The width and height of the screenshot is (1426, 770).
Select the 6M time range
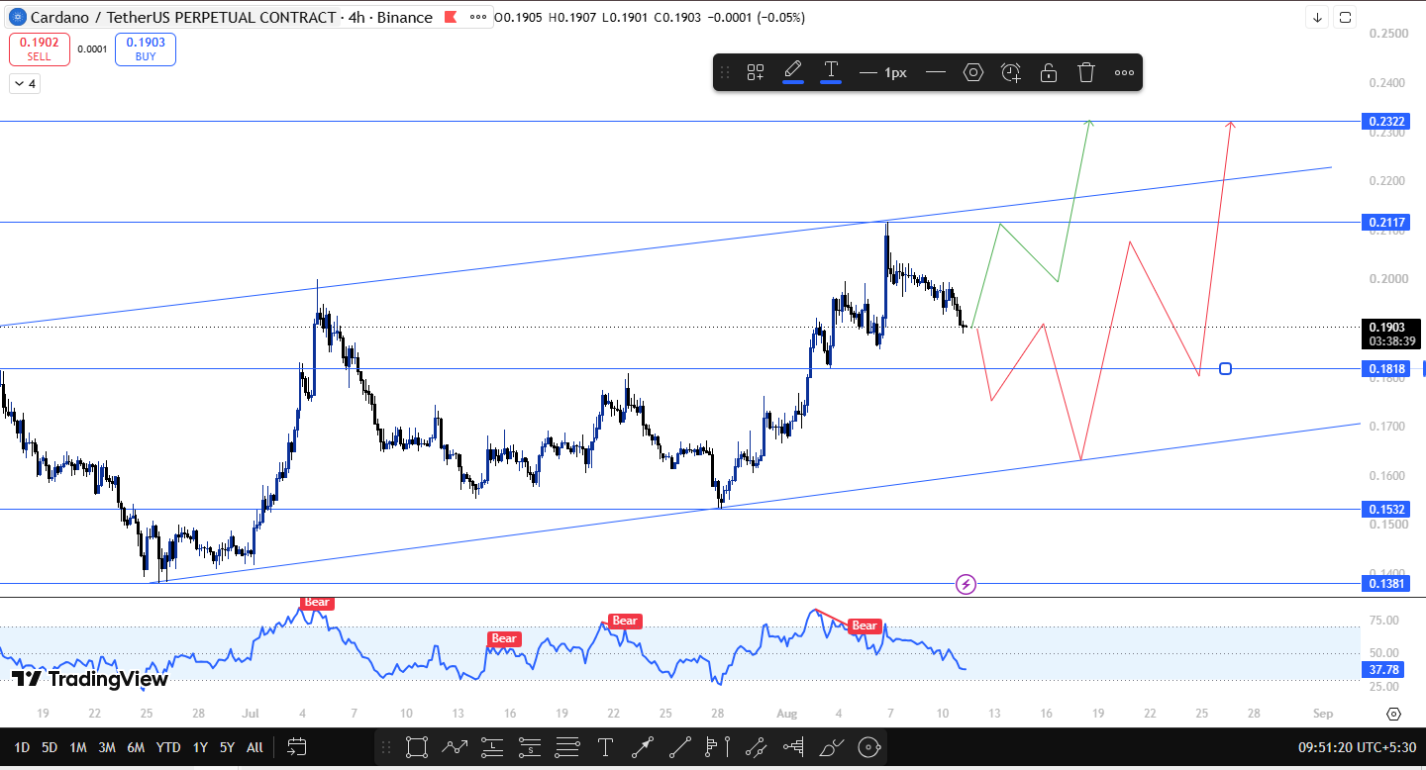[x=137, y=747]
